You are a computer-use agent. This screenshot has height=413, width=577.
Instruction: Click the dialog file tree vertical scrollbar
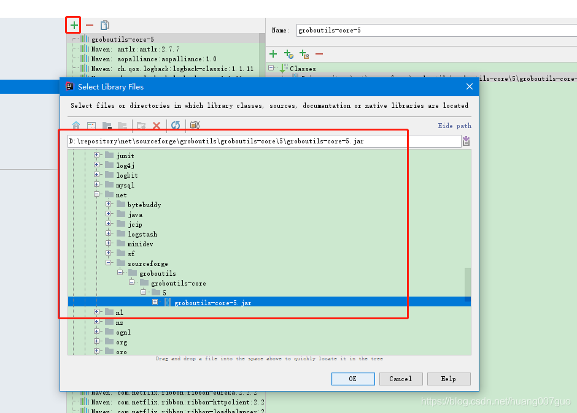[468, 284]
